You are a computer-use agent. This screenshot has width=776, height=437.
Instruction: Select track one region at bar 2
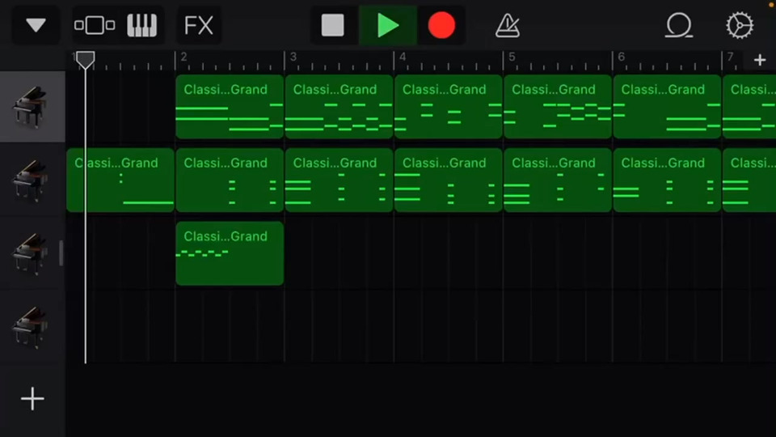tap(230, 107)
